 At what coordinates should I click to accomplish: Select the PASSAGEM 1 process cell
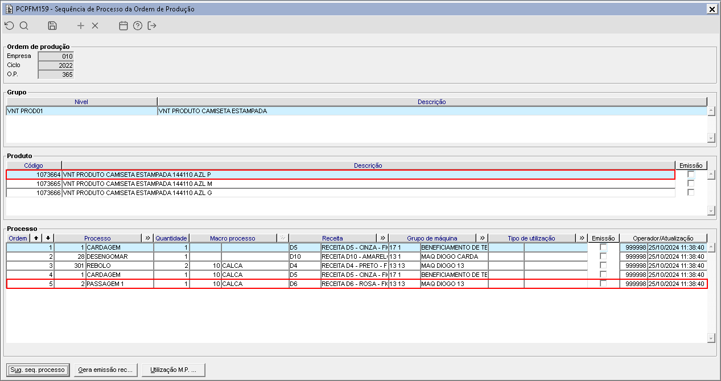(120, 284)
